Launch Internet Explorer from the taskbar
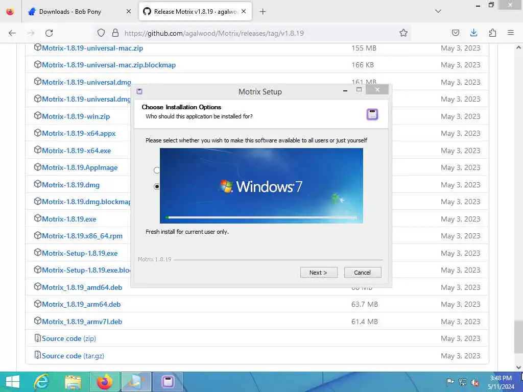This screenshot has height=392, width=523. click(x=42, y=382)
